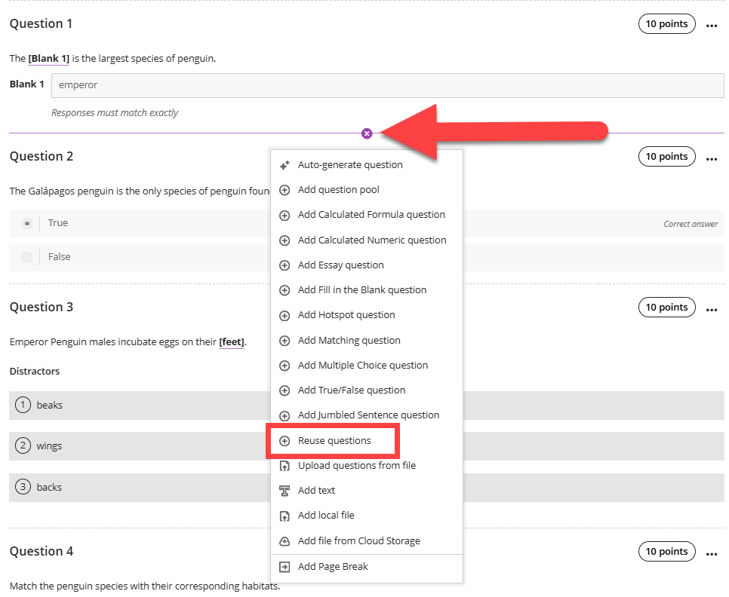
Task: Click the cloud icon for Add file from Cloud Storage
Action: point(285,541)
